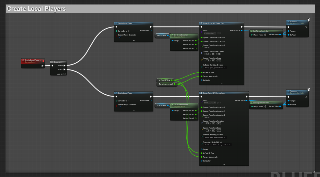The height and width of the screenshot is (177, 320).
Task: Collapse advanced pins on SpawnActor BPC Enemy Cam
Action: 224,164
